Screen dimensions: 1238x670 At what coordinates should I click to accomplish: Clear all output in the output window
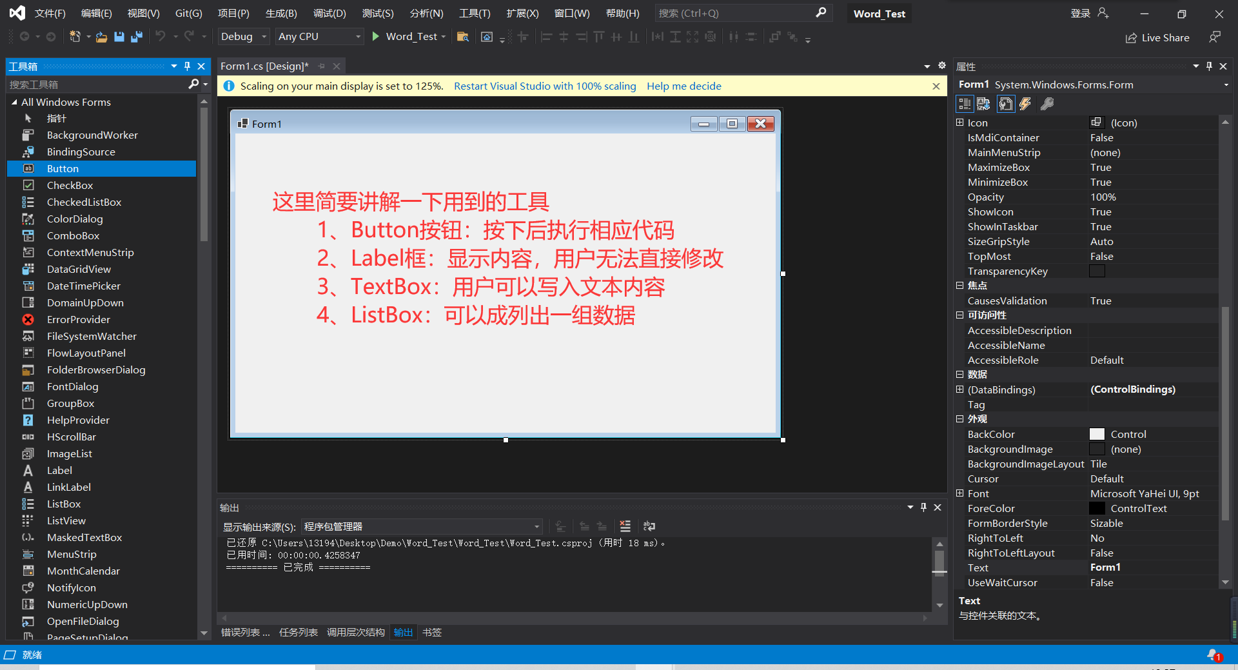(625, 526)
